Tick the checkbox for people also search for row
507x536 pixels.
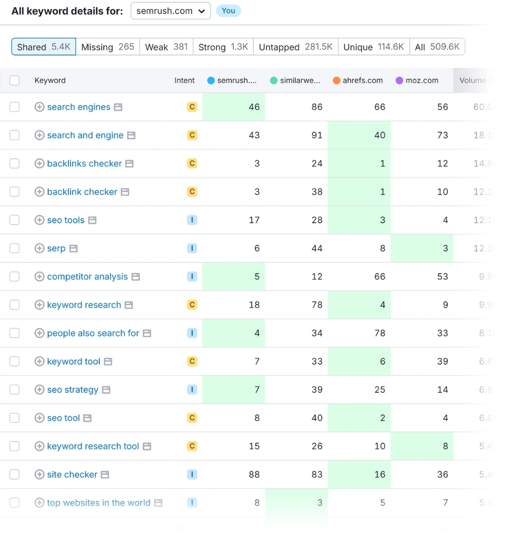click(14, 333)
